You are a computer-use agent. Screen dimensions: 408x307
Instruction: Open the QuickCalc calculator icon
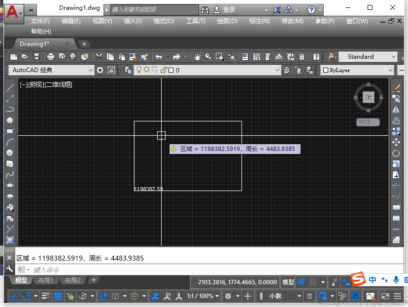tap(302, 57)
